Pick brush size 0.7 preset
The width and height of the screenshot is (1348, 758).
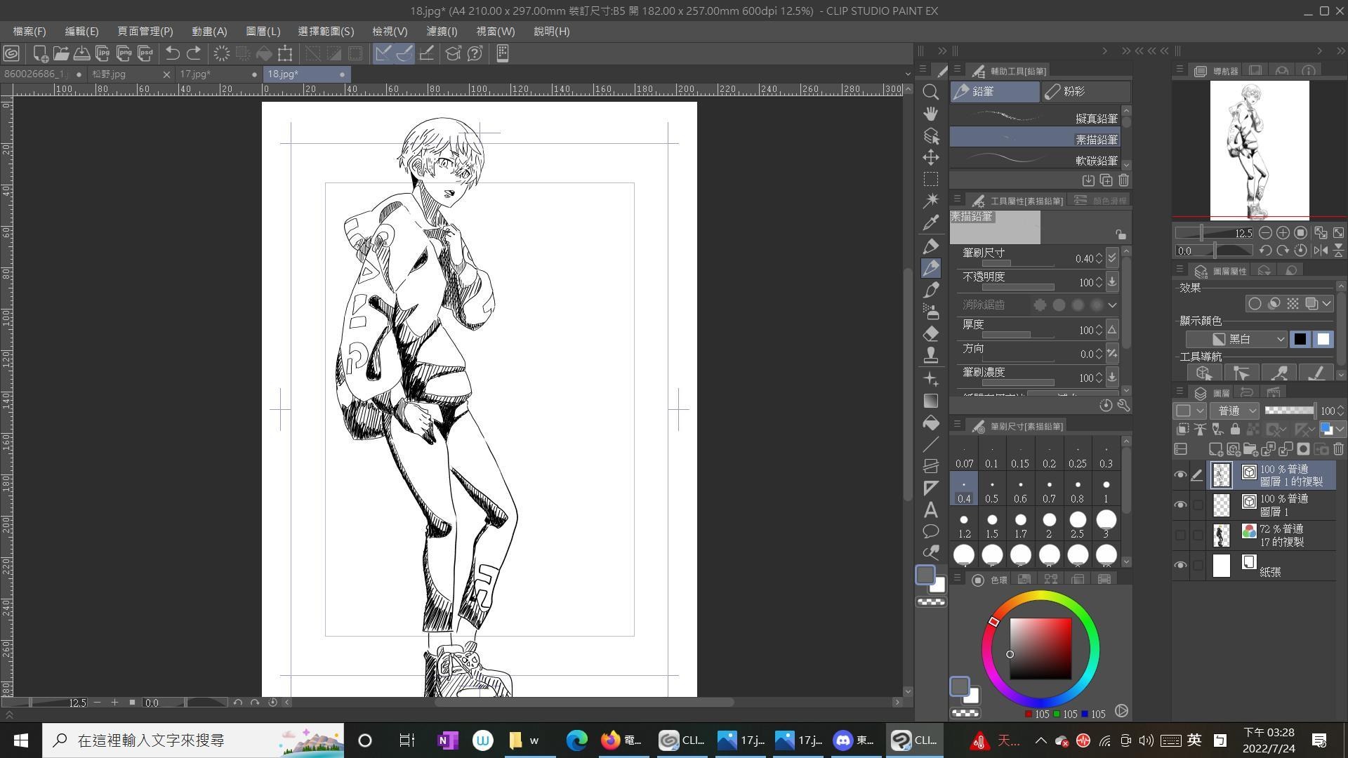(1049, 490)
